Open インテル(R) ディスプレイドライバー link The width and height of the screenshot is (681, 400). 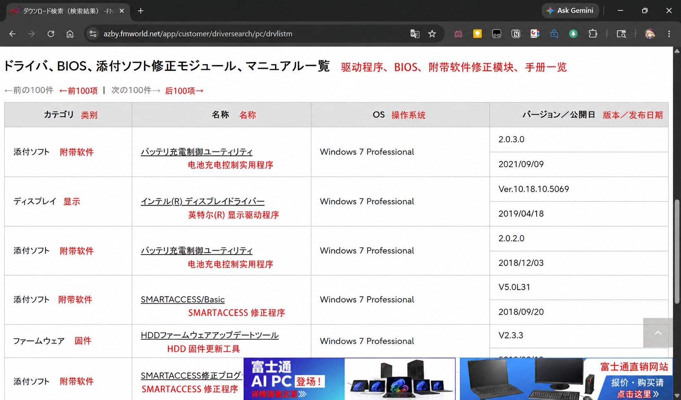coord(203,201)
